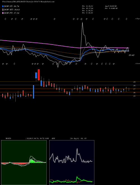The image size is (140, 185).
Task: Click the 16 price axis label
Action: (134, 92)
